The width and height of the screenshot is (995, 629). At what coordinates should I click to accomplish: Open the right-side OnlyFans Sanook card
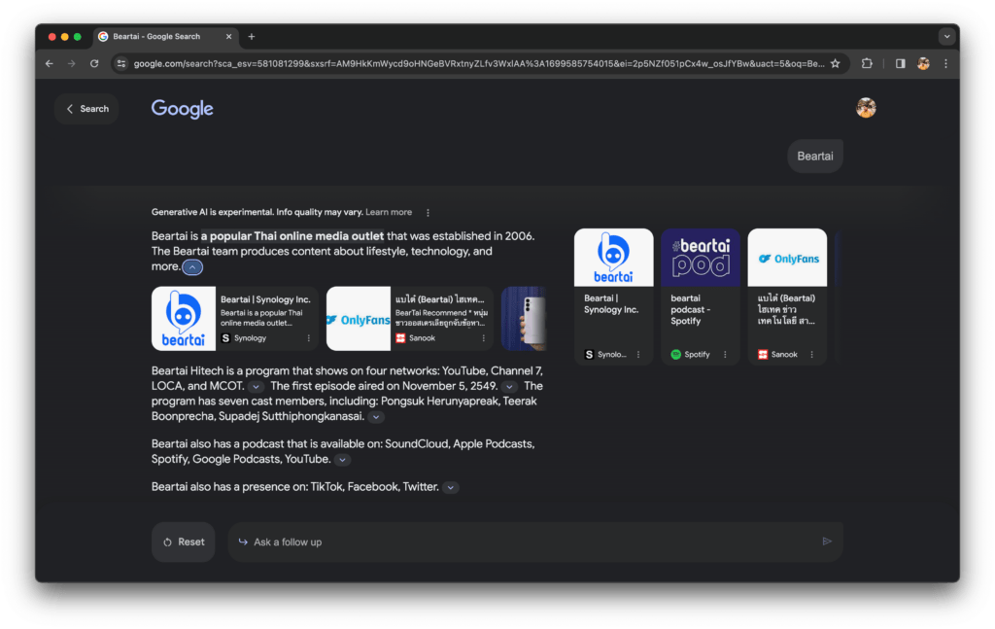(787, 297)
